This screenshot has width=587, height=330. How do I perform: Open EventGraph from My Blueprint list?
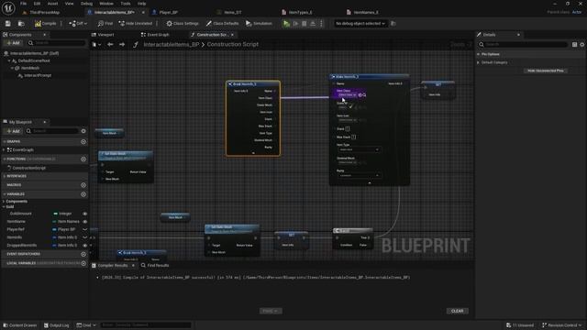tap(23, 150)
